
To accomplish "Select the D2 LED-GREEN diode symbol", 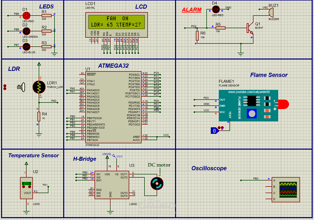I will tap(26, 31).
